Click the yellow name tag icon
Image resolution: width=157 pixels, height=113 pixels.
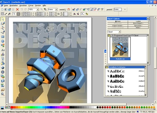[x=87, y=14]
